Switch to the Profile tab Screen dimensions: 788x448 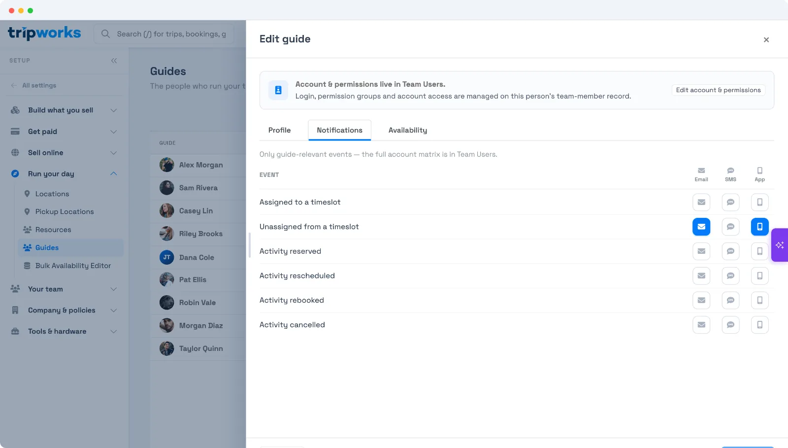pyautogui.click(x=279, y=130)
